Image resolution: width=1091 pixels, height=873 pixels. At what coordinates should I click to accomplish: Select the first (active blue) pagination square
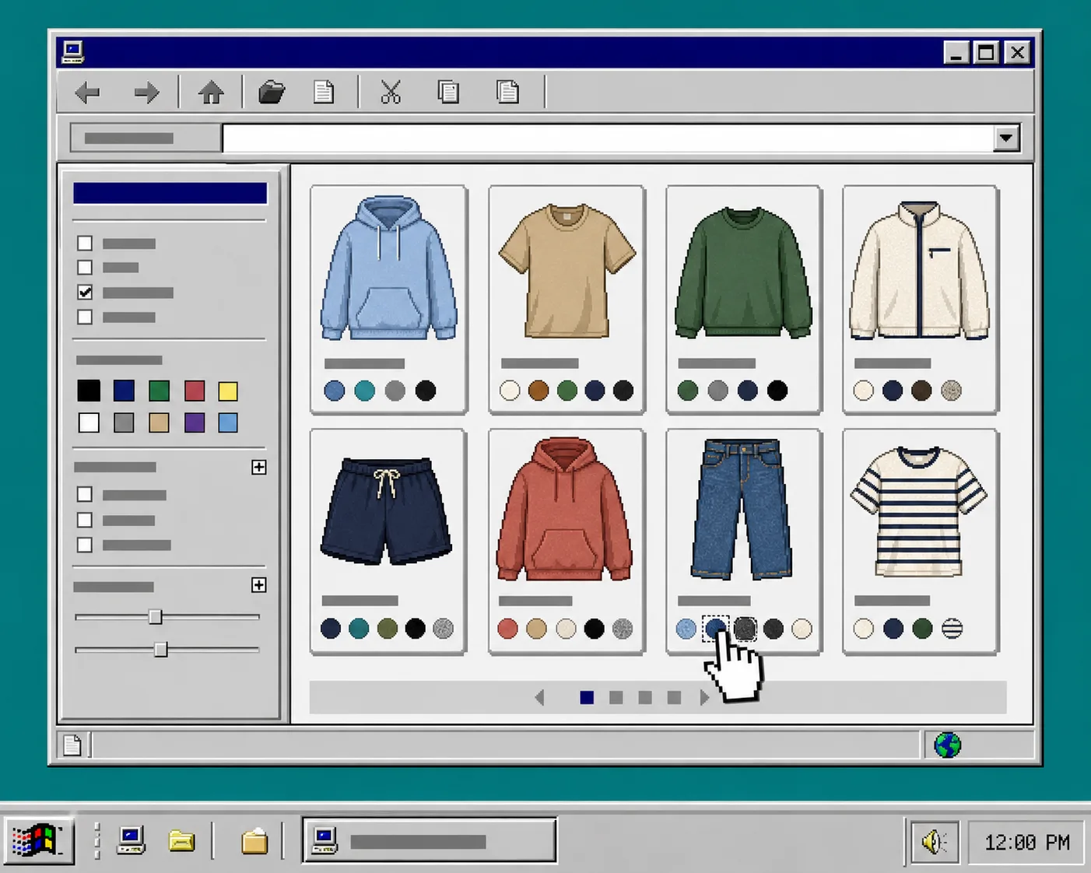point(587,698)
